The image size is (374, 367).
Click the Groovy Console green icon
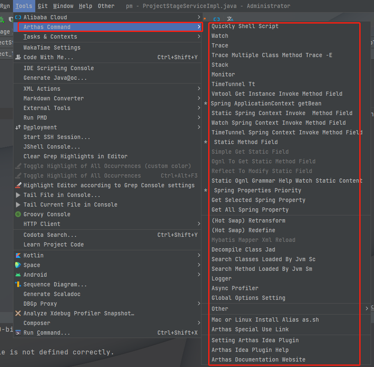[18, 214]
